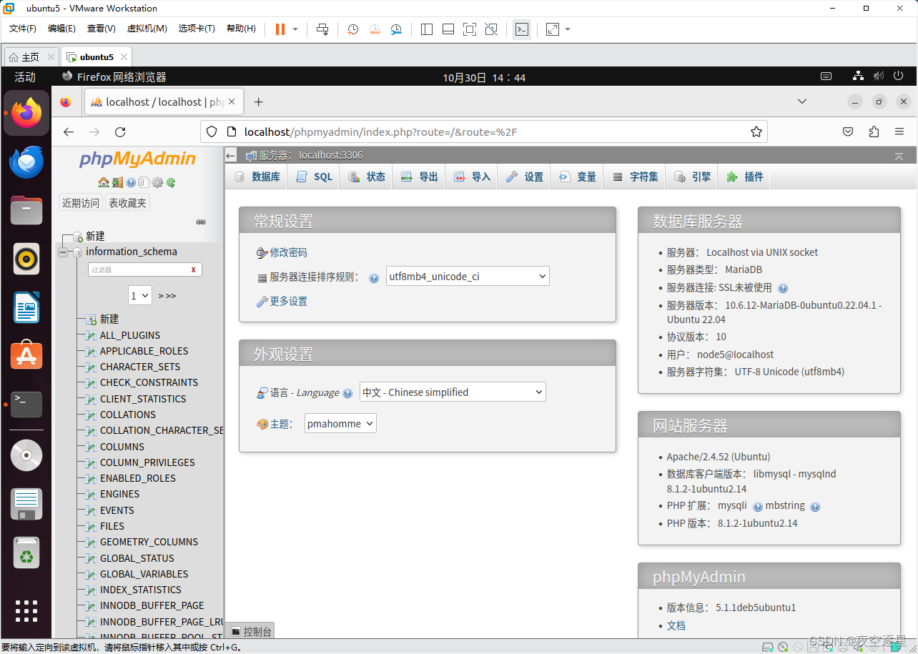Switch to the 状态 (Status) tab
The image size is (918, 654).
click(365, 176)
